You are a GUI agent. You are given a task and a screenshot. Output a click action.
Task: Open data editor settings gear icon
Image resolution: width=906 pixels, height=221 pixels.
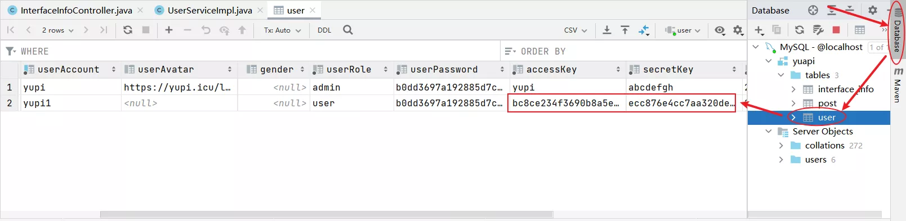pos(738,30)
